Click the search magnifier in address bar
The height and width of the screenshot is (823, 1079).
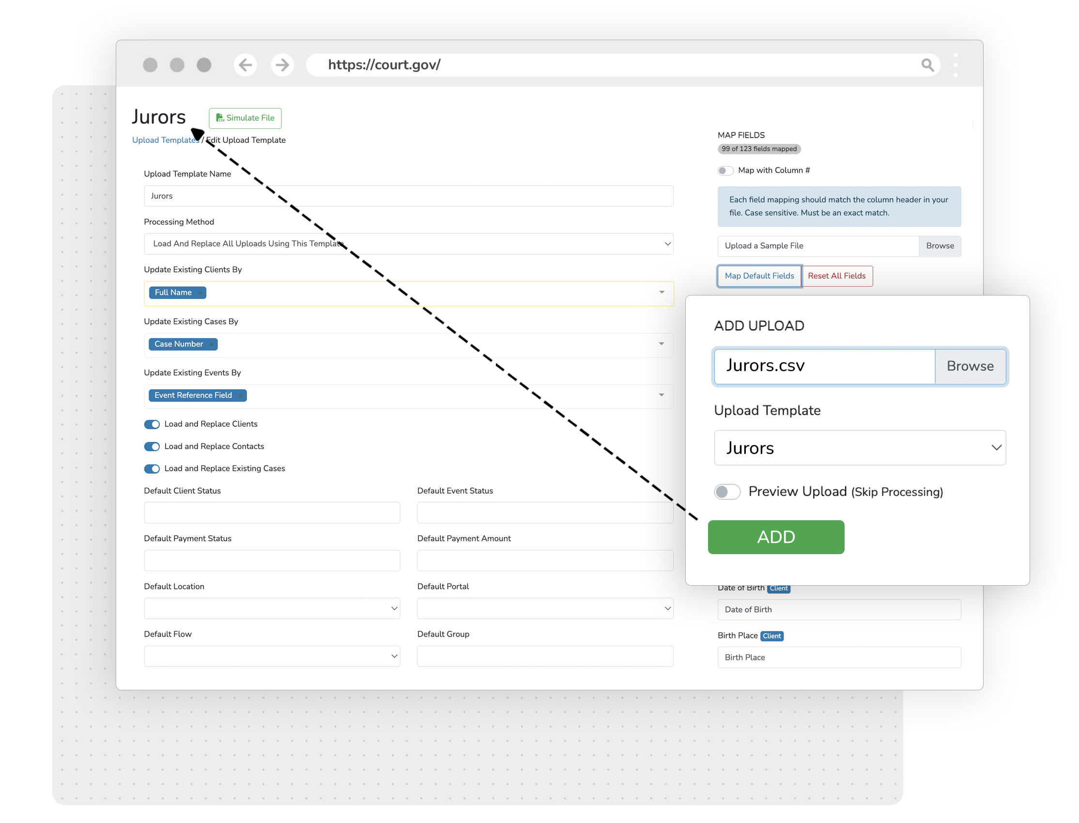pos(926,64)
